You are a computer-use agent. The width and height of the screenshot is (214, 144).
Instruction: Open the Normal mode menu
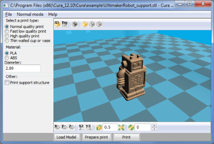coord(30,14)
